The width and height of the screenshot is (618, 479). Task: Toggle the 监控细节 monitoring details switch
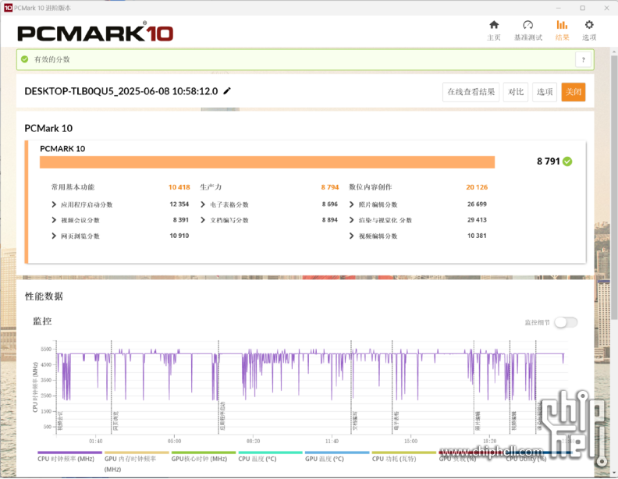click(566, 322)
